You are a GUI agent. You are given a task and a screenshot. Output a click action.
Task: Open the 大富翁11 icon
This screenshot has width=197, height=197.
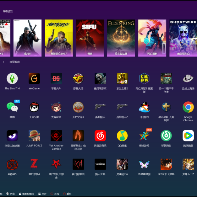(56, 107)
